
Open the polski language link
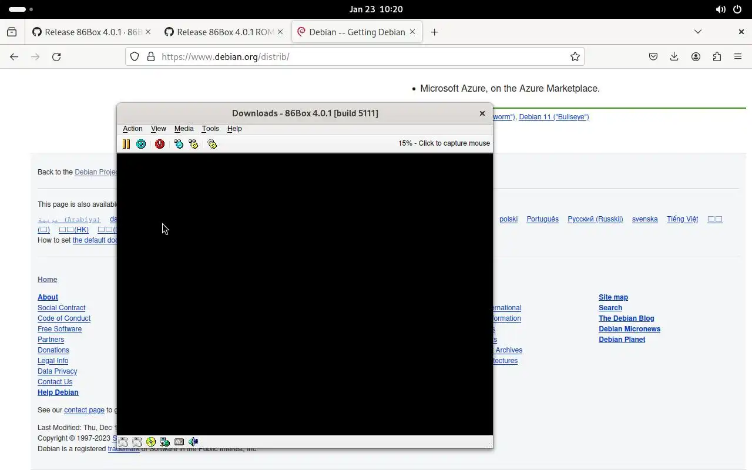(x=509, y=219)
